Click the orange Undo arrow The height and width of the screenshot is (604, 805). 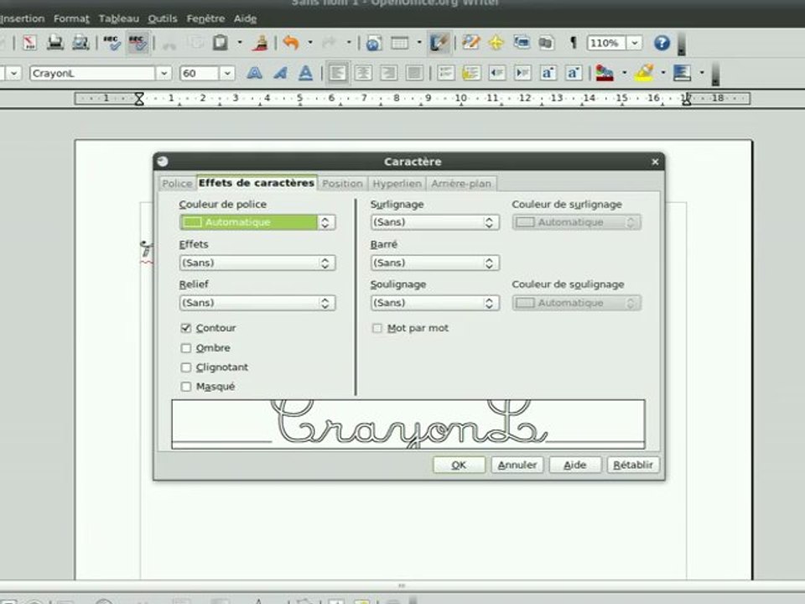(291, 43)
